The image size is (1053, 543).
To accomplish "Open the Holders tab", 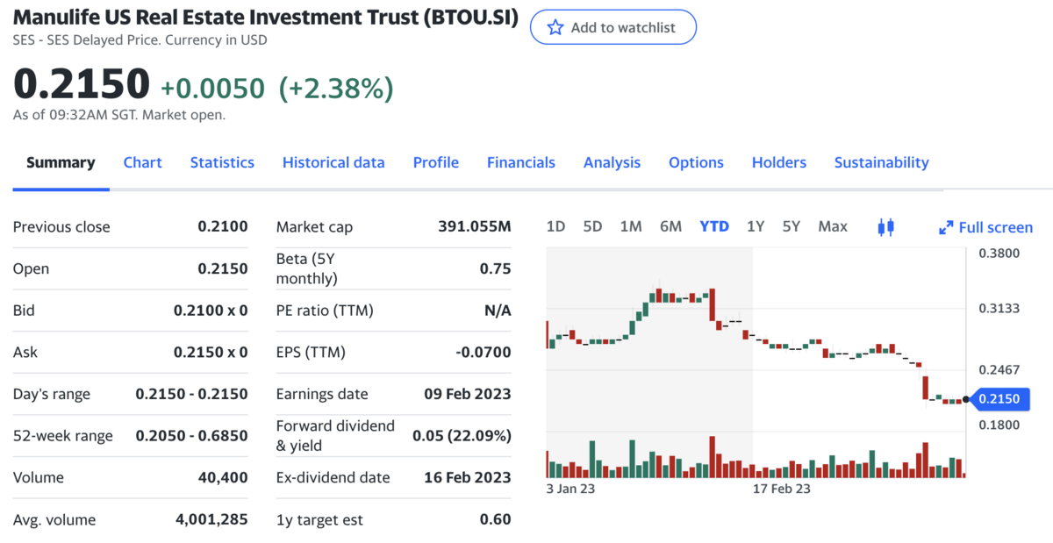I will pos(779,162).
